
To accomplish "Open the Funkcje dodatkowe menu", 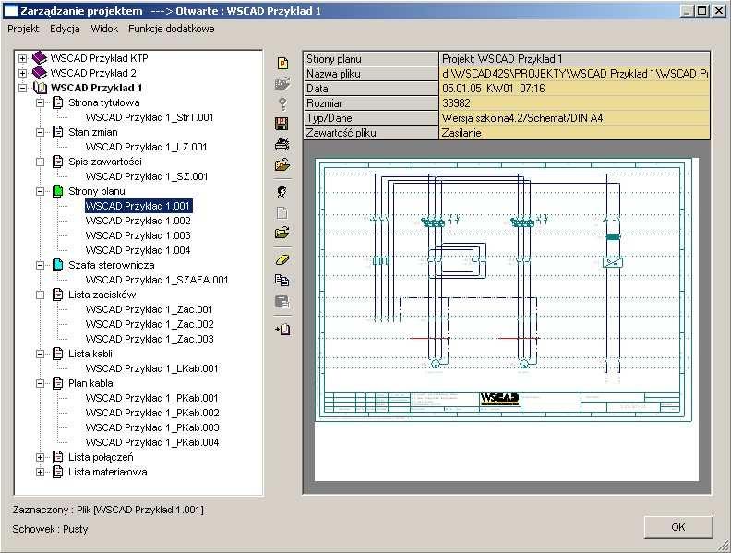I will [x=171, y=29].
